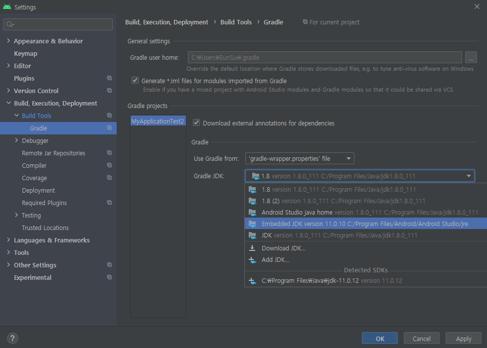Click the project-level icon beside Experimental
This screenshot has width=487, height=348.
109,277
